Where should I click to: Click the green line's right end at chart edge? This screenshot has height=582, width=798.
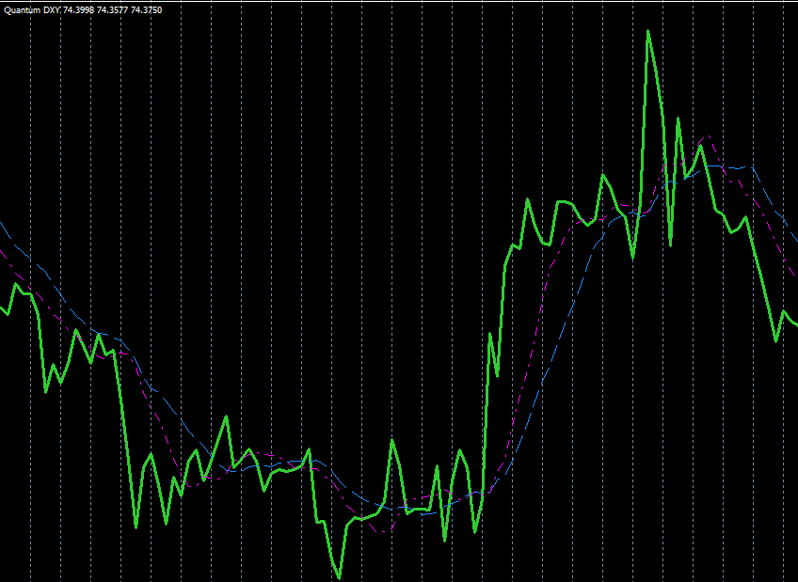pos(795,325)
